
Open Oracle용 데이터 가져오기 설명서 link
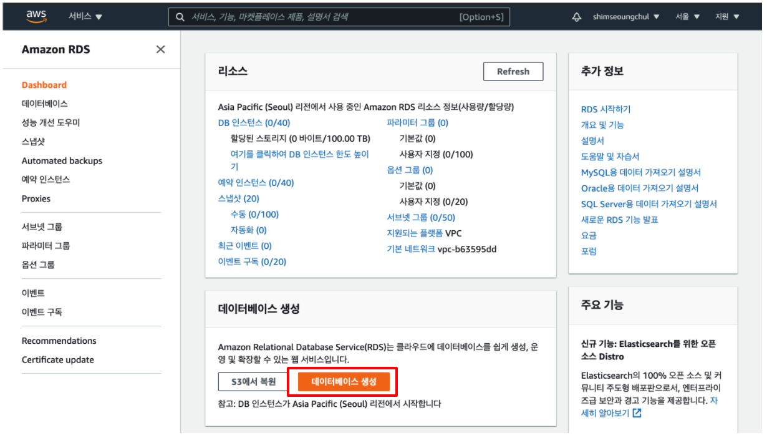click(640, 188)
